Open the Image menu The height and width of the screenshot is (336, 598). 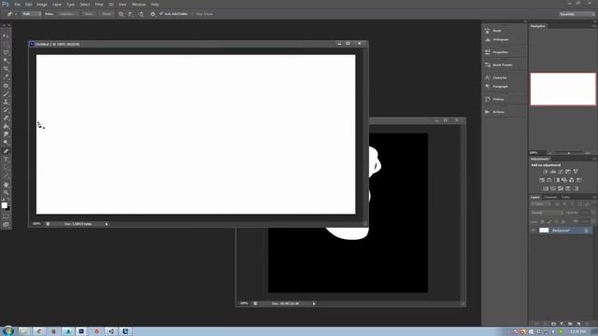[x=42, y=4]
